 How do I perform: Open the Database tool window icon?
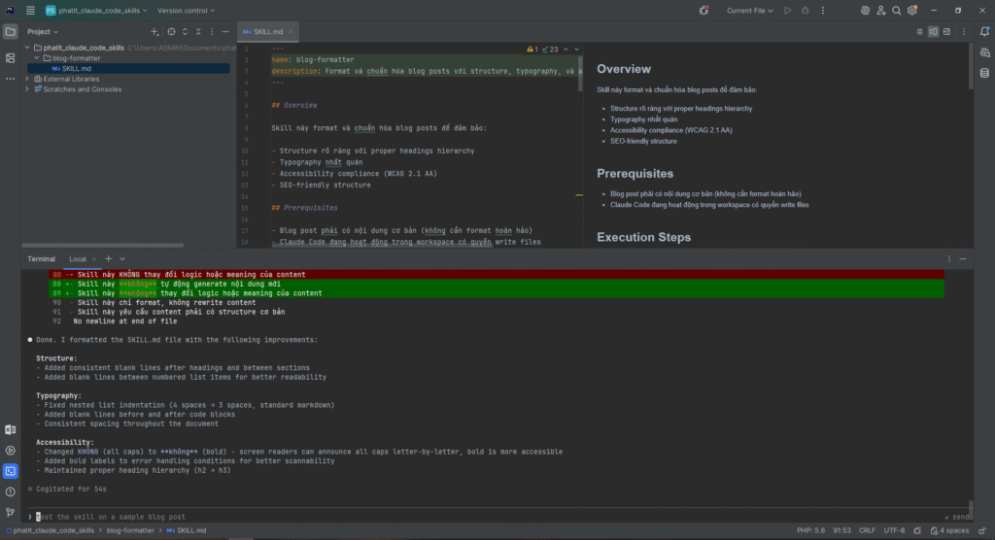pos(983,72)
